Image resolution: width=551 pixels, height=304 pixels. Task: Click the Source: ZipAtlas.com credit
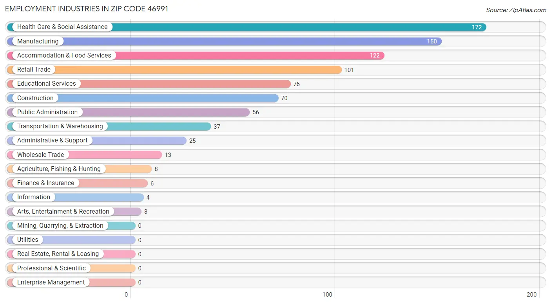click(x=516, y=10)
